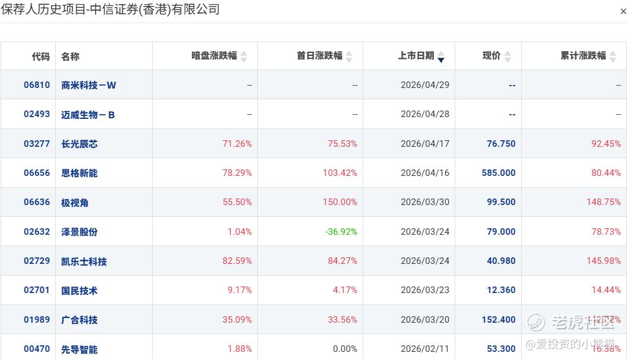Select 长光辰芯 first-day change 75.53%

tap(342, 143)
